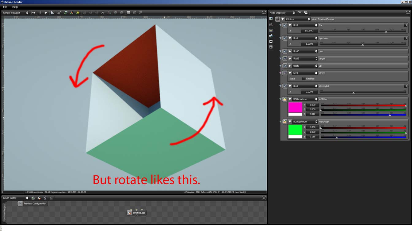Click the Unnamed Project vertical tab
The height and width of the screenshot is (231, 412).
(x=4, y=212)
